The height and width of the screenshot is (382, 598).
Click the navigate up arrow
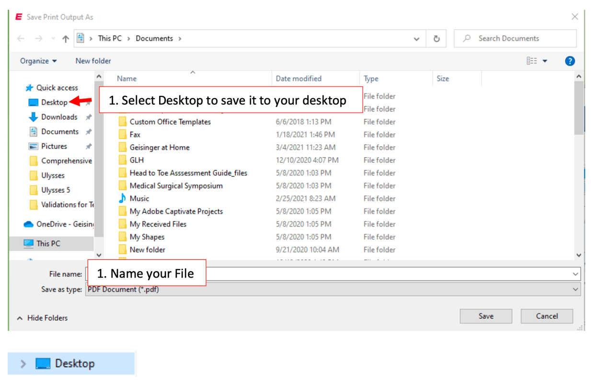point(65,38)
